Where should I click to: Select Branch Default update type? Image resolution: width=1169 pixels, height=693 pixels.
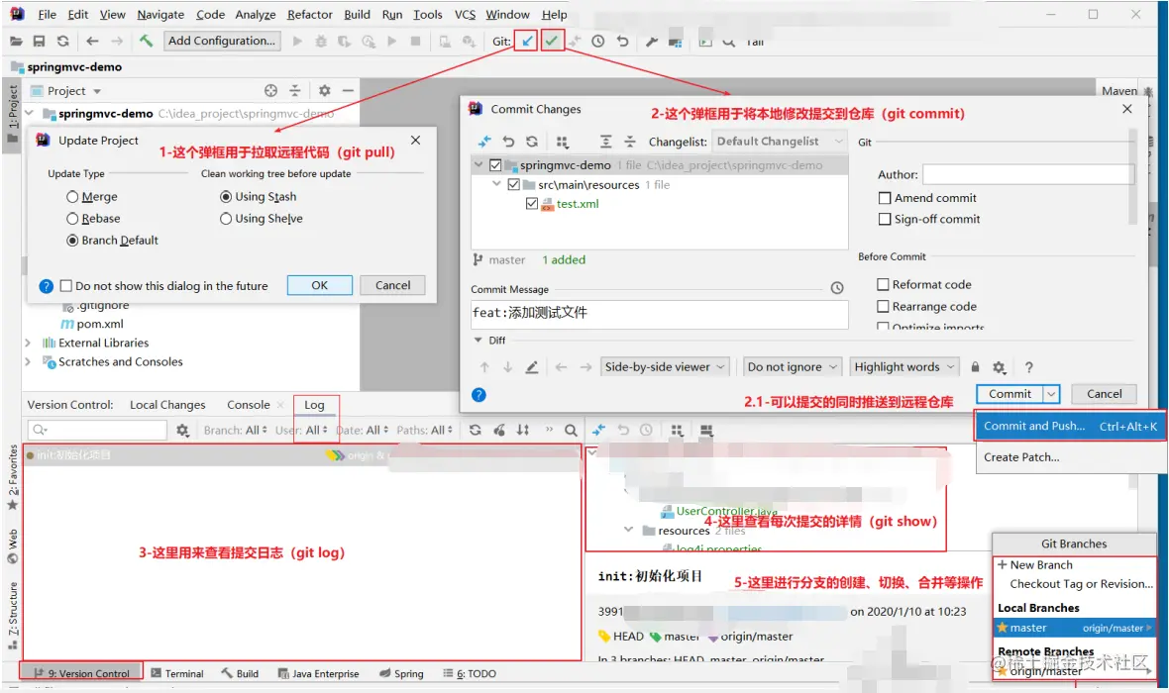112,240
